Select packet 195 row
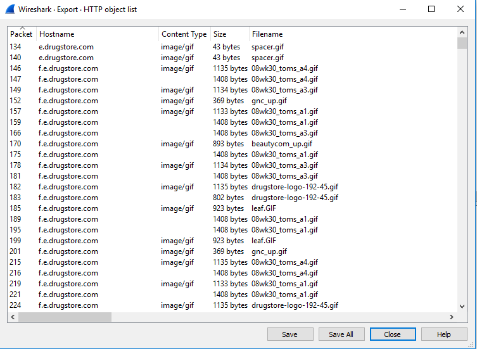Image resolution: width=477 pixels, height=349 pixels. coord(232,230)
